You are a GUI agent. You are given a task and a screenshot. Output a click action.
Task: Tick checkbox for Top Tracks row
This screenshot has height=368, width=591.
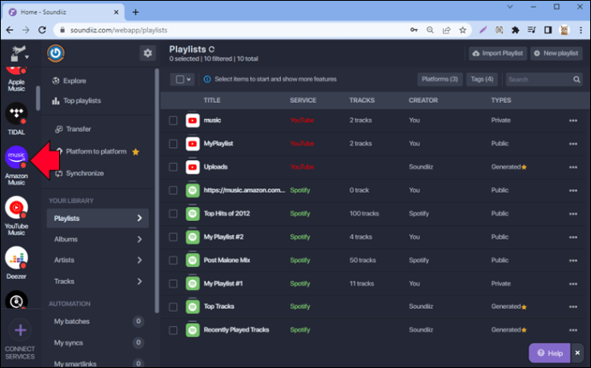[x=173, y=307]
